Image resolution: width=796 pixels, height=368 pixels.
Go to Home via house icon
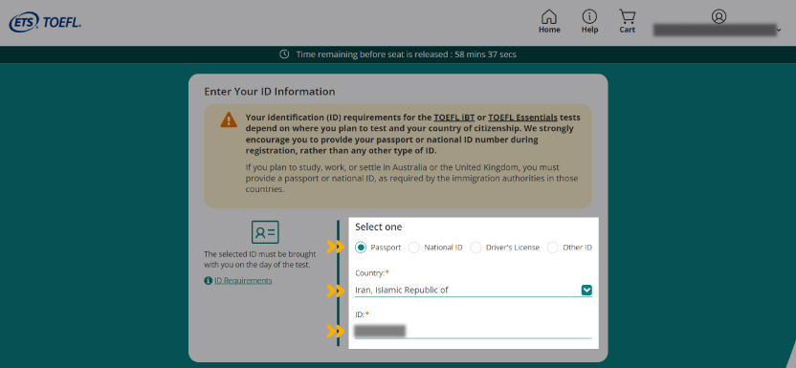click(x=549, y=17)
